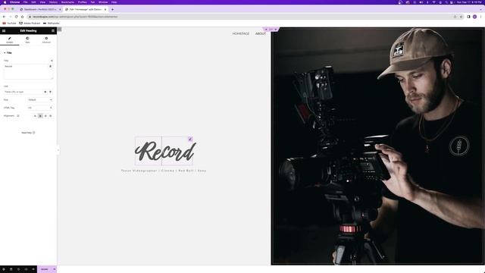Click HOMEPAGE navigation link

tap(241, 33)
